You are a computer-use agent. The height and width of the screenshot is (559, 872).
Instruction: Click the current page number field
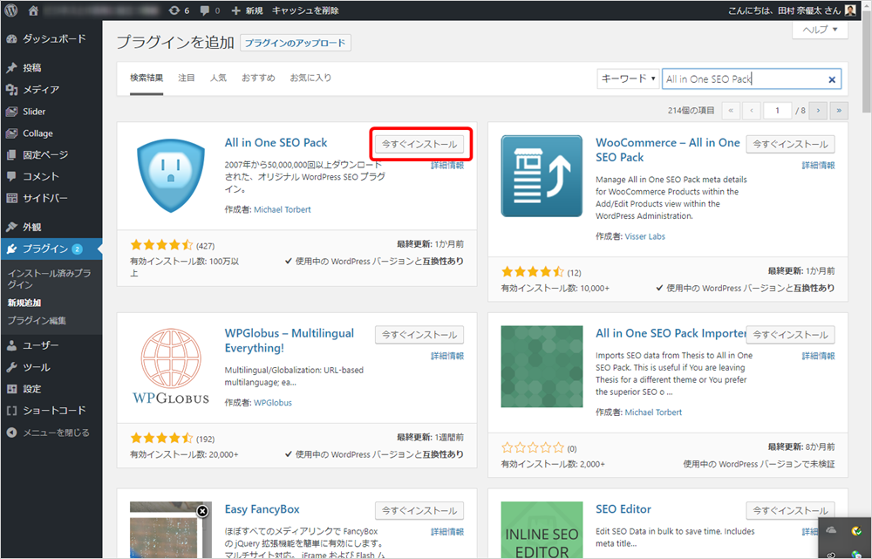pyautogui.click(x=777, y=111)
